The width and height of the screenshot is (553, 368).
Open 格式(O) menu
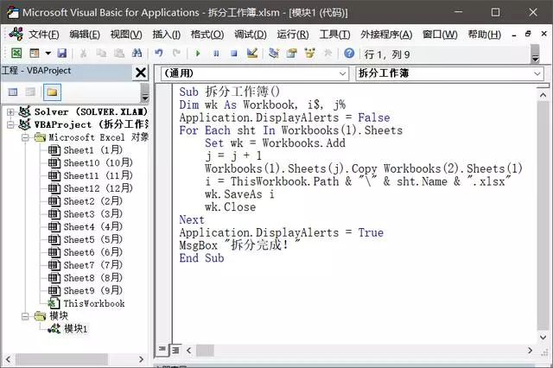click(x=207, y=35)
